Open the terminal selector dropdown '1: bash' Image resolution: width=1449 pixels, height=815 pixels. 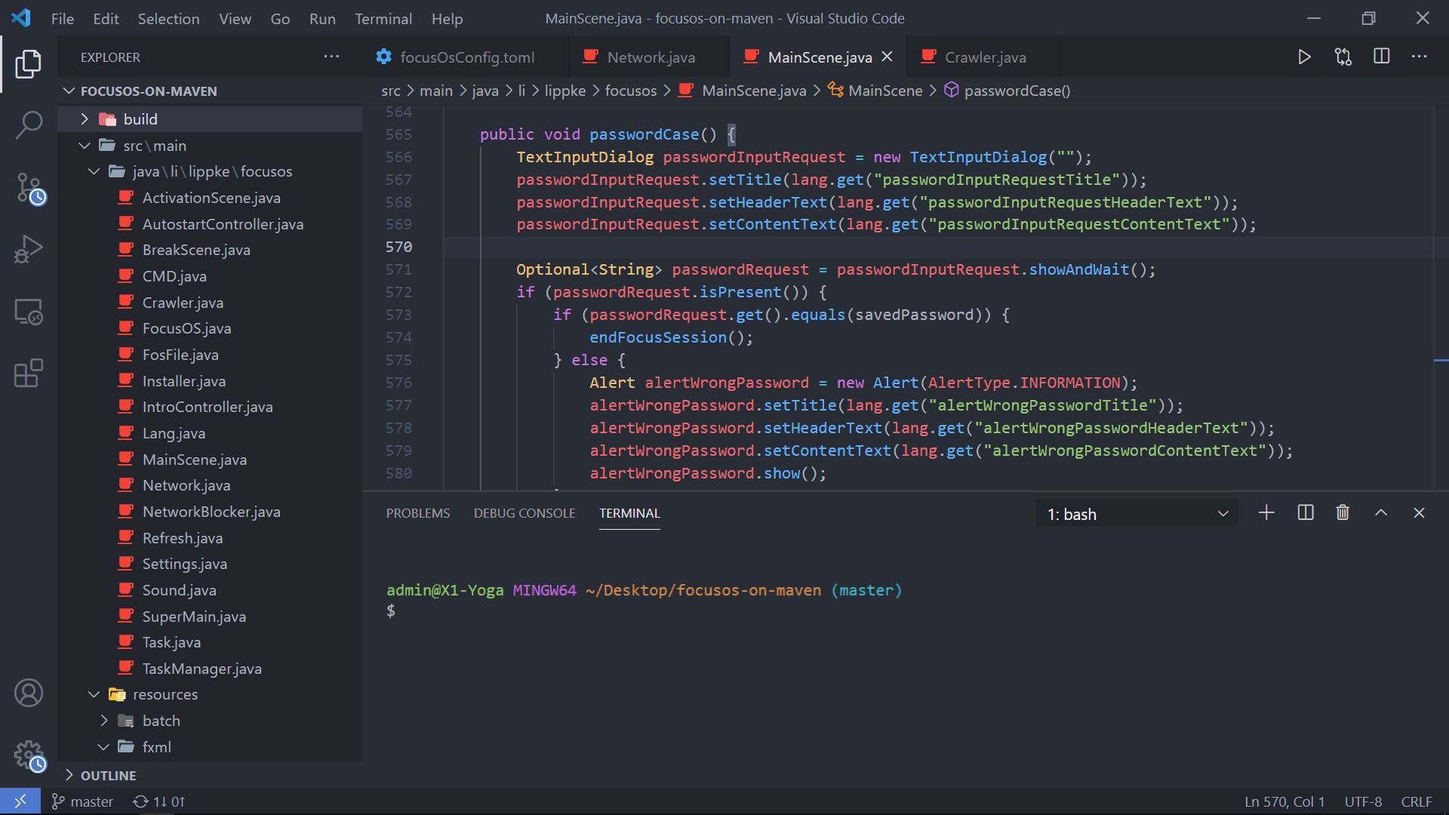pos(1137,514)
